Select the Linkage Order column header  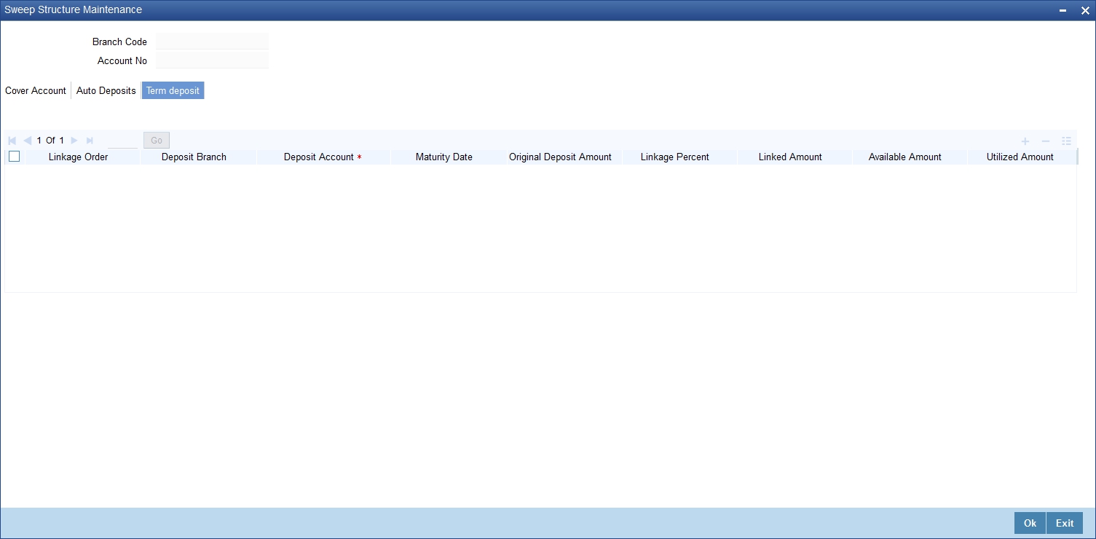coord(78,157)
